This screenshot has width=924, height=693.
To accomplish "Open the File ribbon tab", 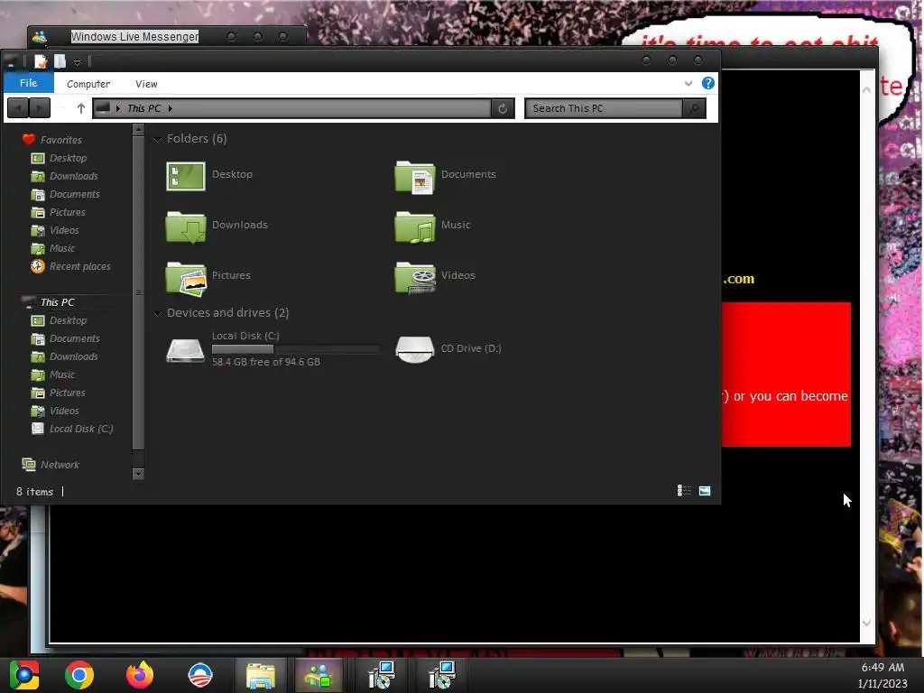I will pyautogui.click(x=28, y=83).
